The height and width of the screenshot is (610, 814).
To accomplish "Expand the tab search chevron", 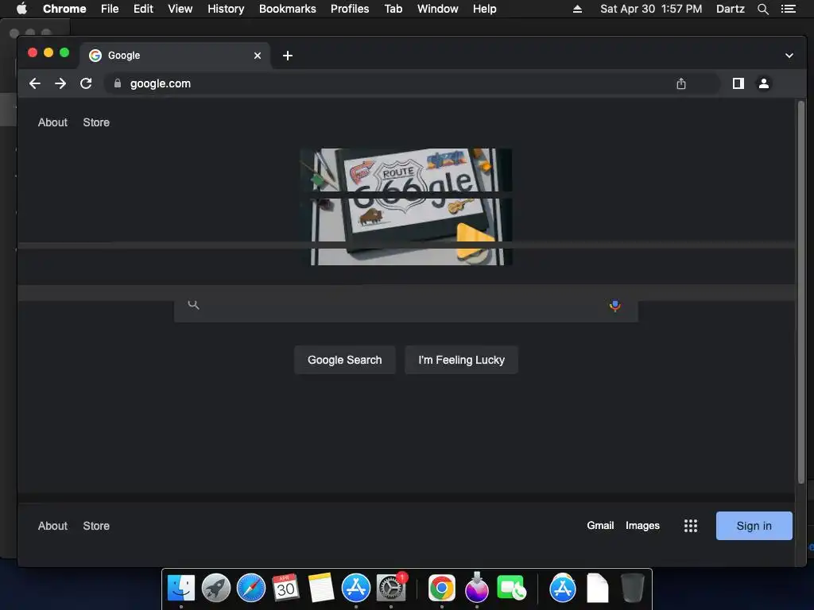I will [789, 56].
